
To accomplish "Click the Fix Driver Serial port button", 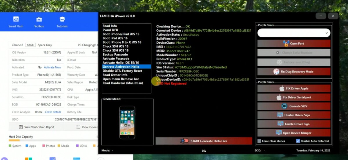I will (294, 97).
